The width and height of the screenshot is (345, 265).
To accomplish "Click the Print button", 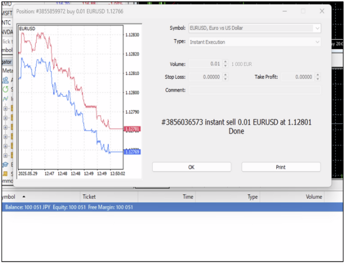I will [x=281, y=167].
